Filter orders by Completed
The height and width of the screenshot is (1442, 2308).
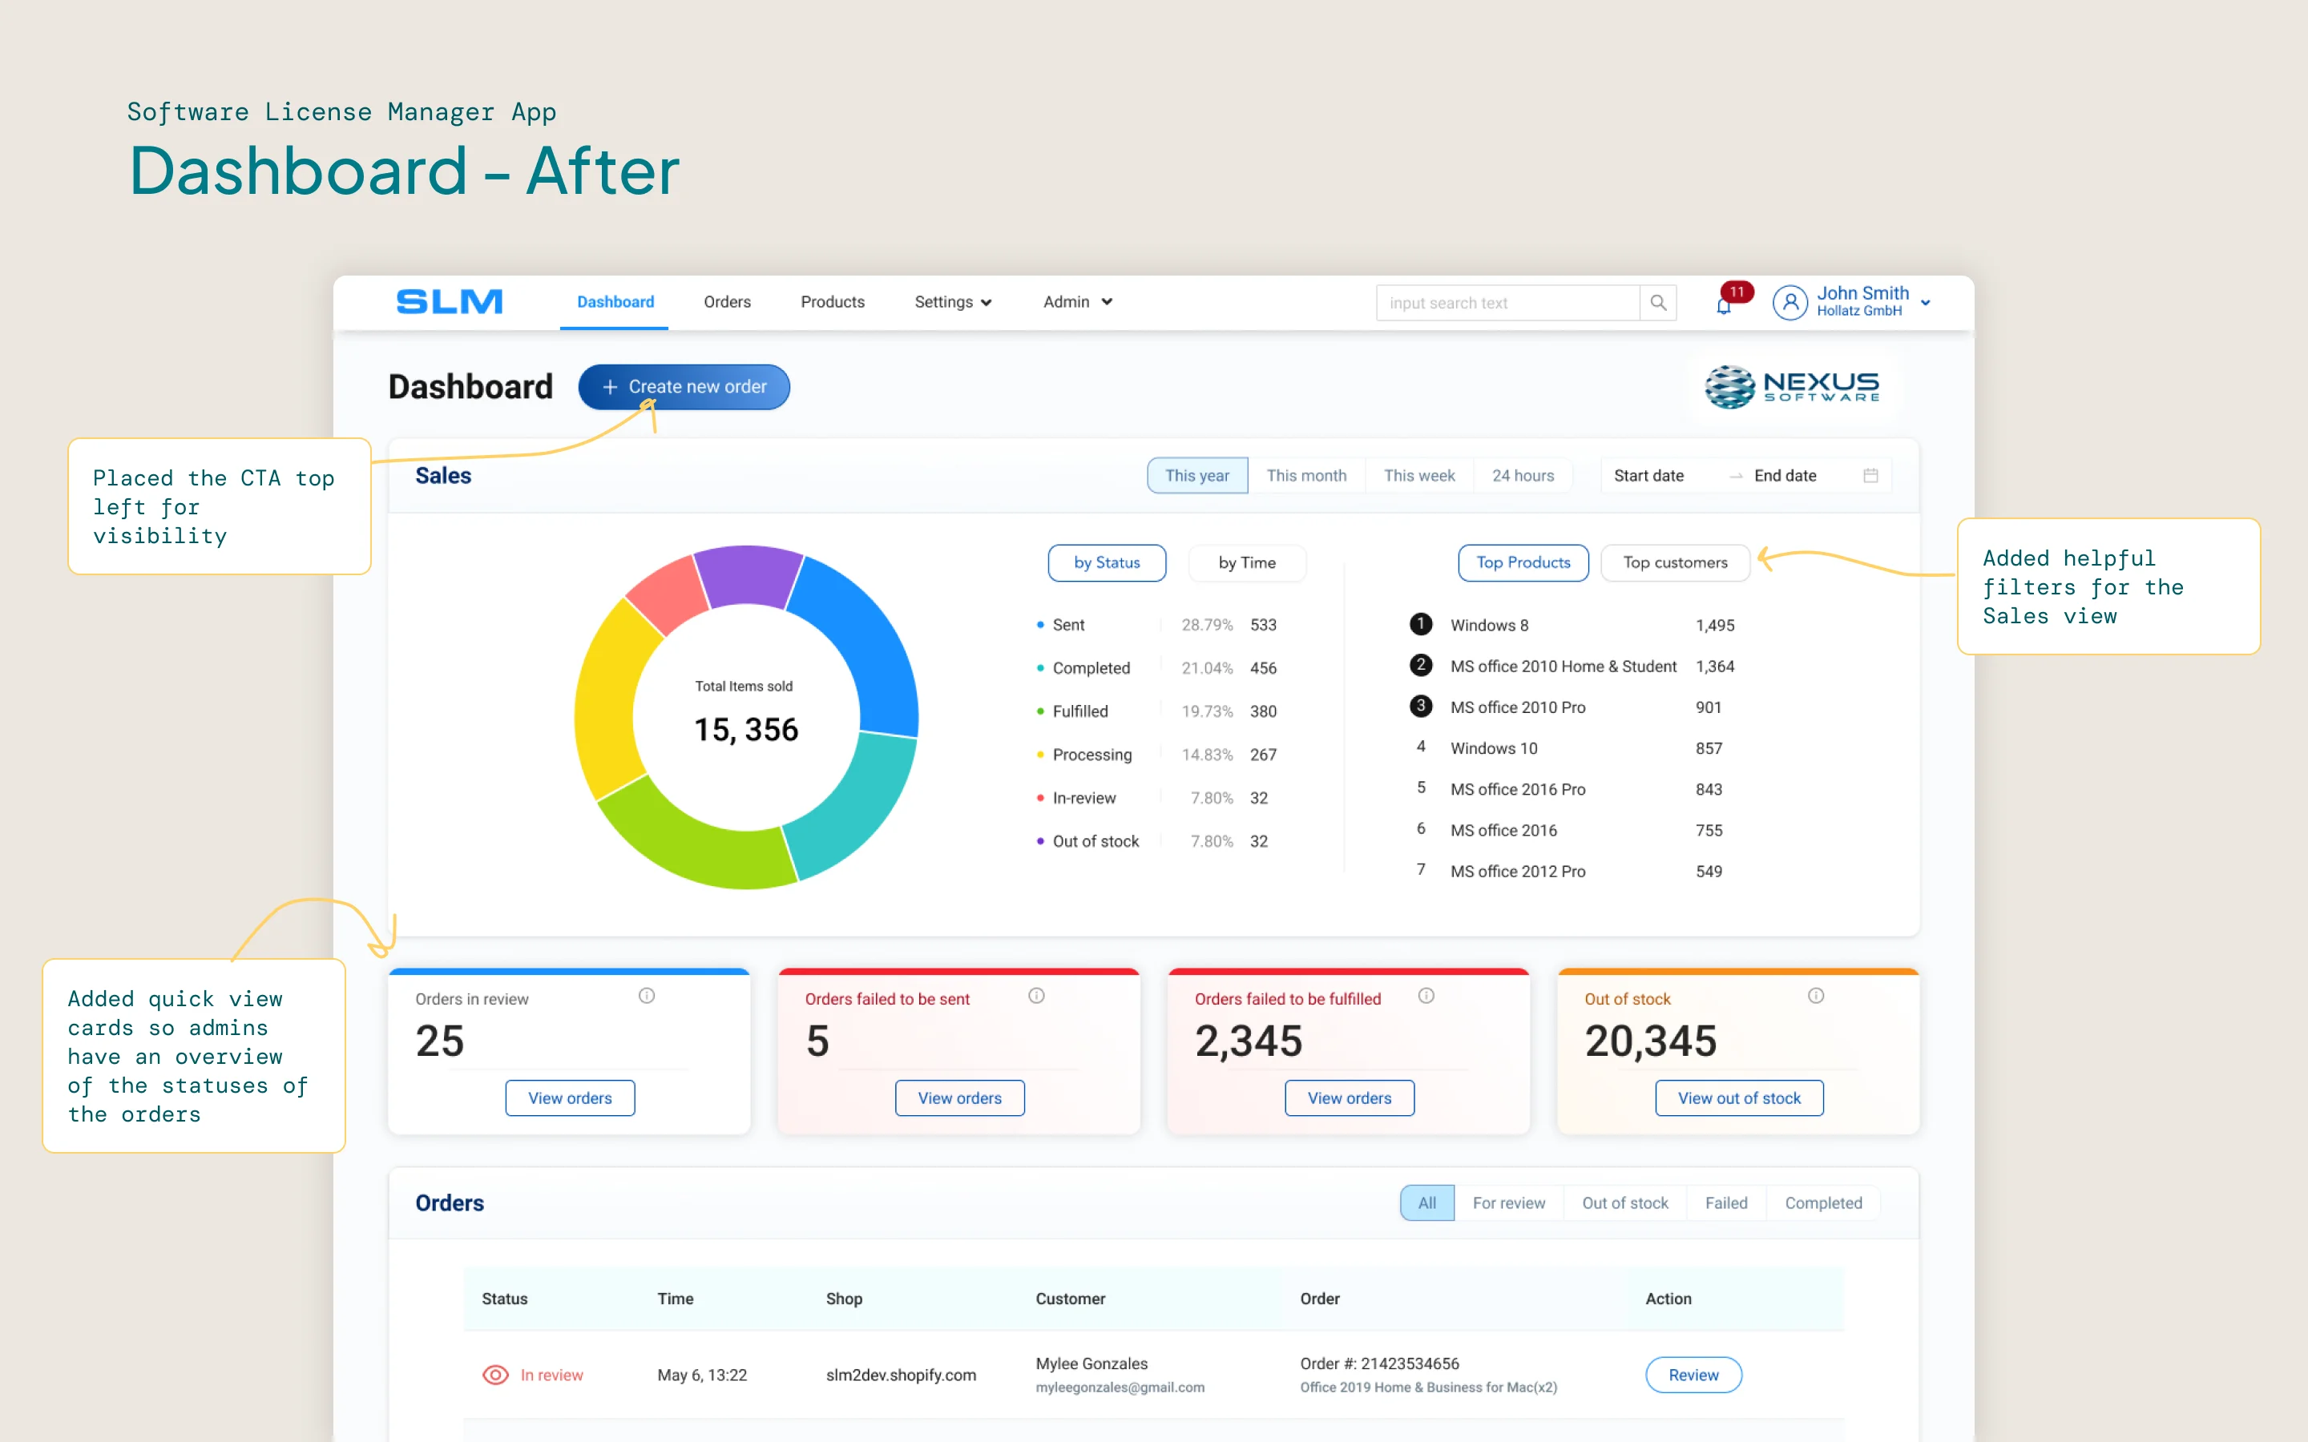tap(1823, 1202)
